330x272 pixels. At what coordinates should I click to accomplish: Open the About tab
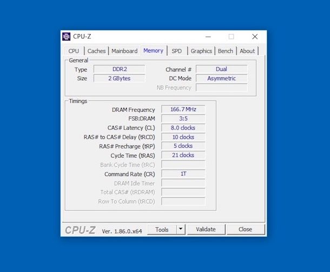click(x=247, y=51)
